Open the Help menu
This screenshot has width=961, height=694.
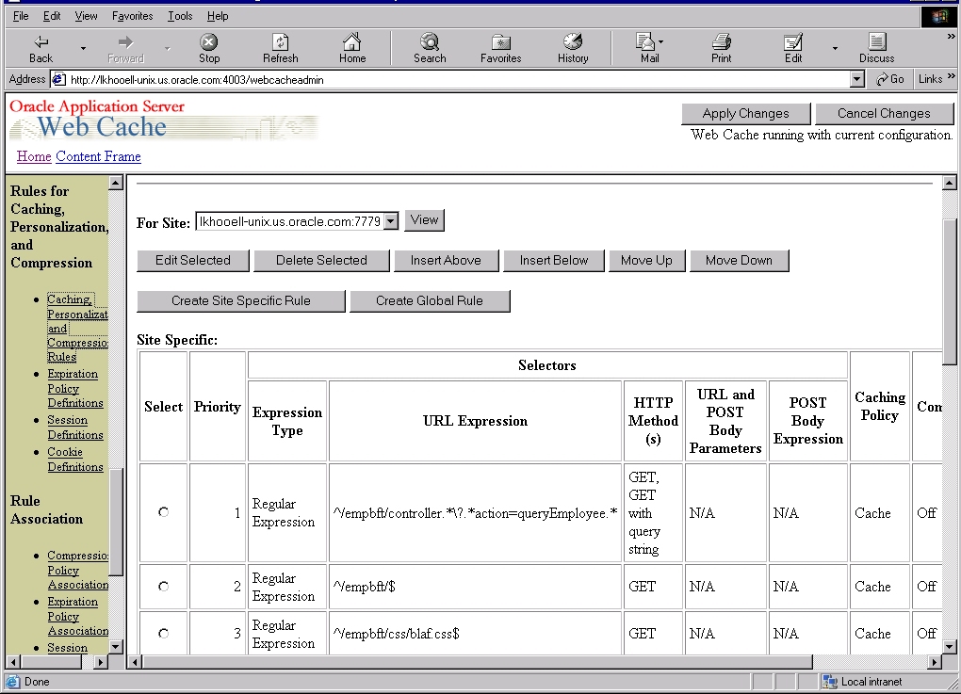click(218, 16)
